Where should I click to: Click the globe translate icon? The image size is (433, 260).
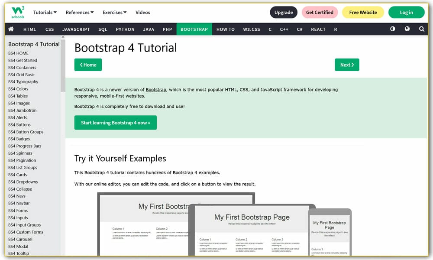click(x=406, y=29)
